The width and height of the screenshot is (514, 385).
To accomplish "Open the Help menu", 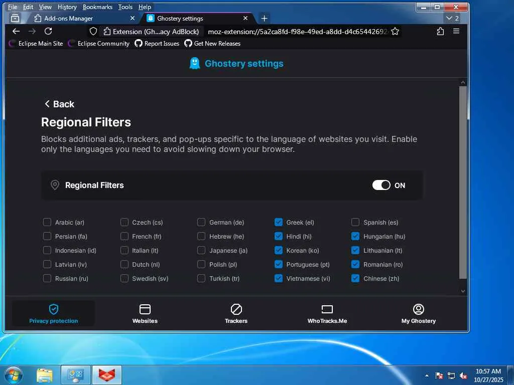I will 145,7.
